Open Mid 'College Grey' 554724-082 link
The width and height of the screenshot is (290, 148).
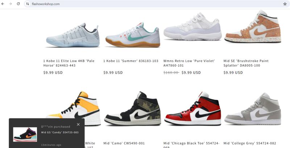tap(250, 143)
